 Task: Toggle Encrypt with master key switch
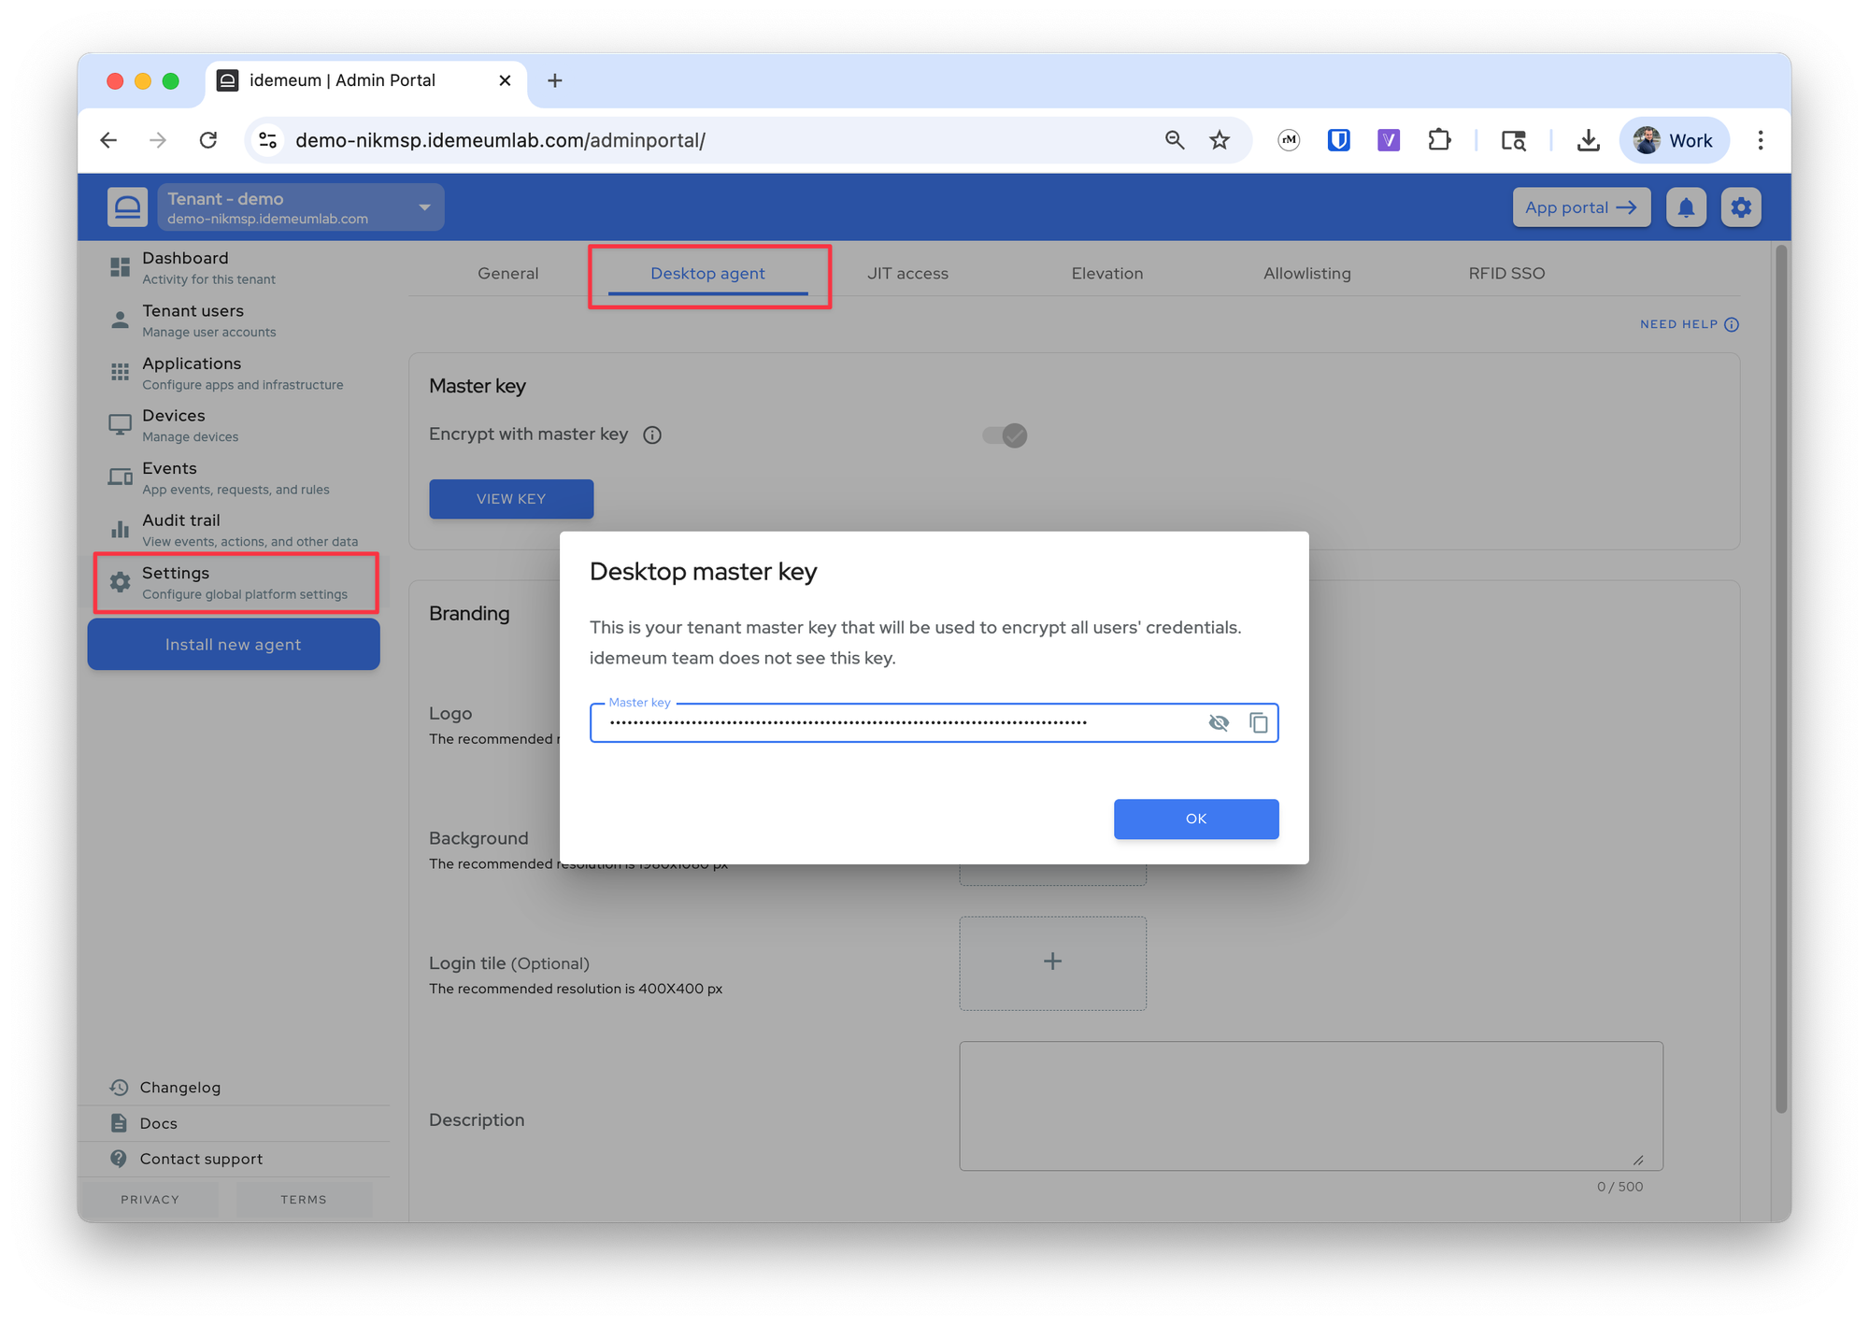1005,435
